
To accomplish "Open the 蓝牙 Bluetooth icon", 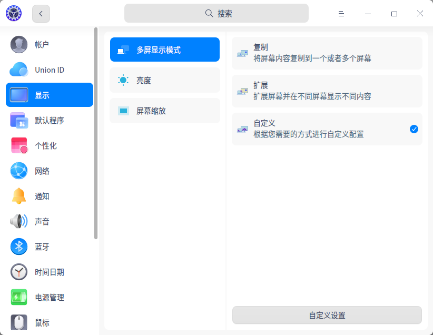I will [19, 247].
